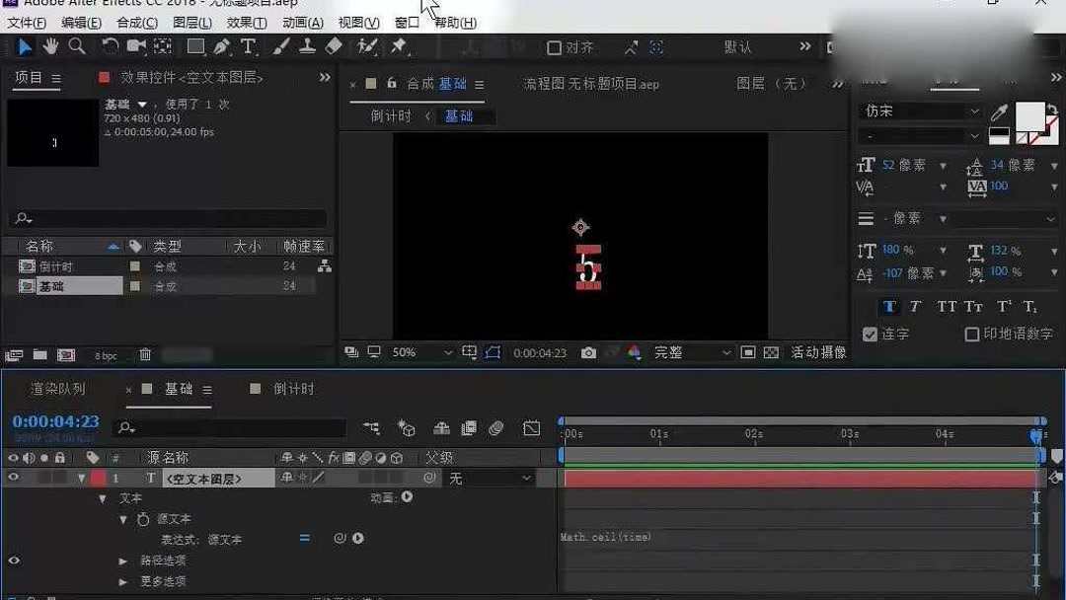Select the Hand tool in the toolbar
Screen dimensions: 1066x600
(x=48, y=46)
